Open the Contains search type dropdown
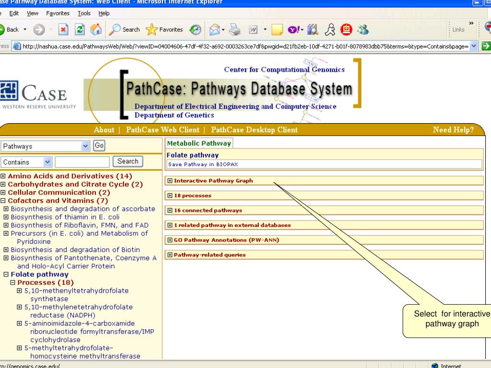Viewport: 491px width, 368px height. click(x=26, y=162)
